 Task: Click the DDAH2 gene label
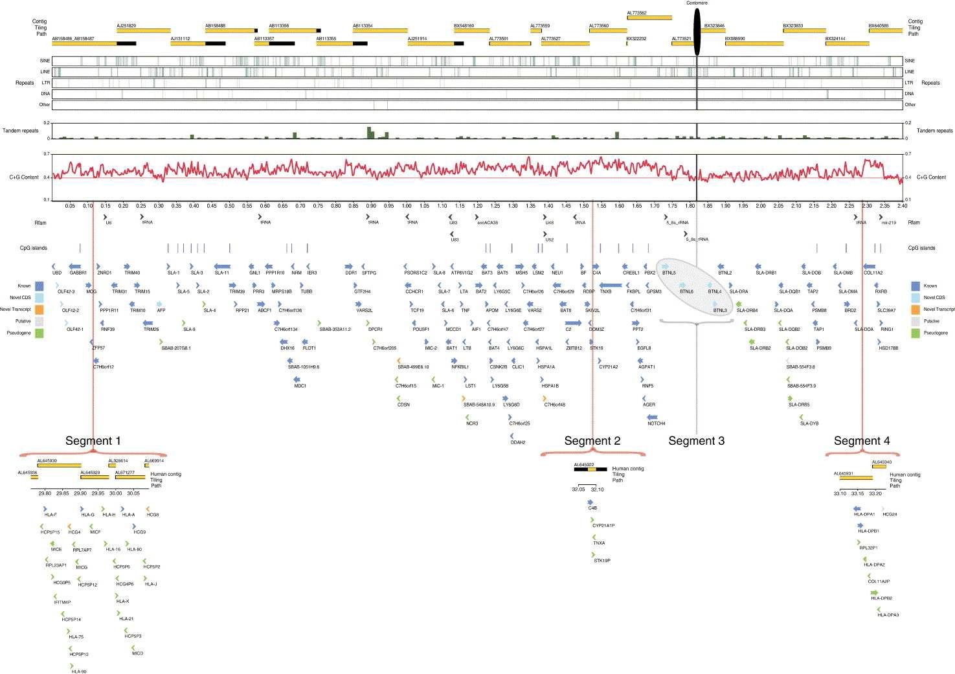click(518, 442)
